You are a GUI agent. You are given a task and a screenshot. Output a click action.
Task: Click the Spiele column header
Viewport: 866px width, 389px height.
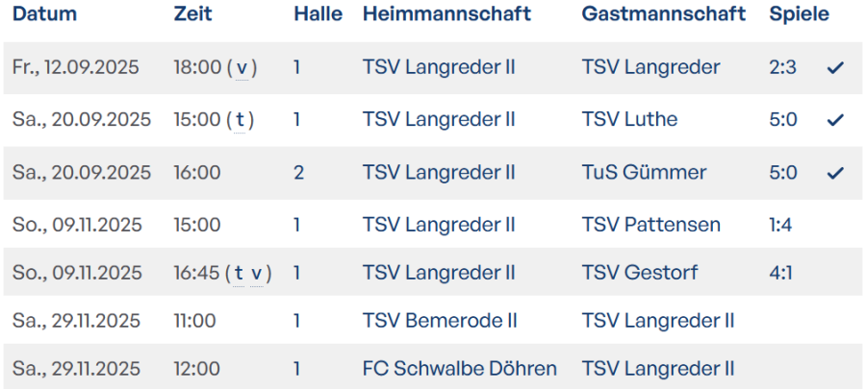[x=799, y=14]
